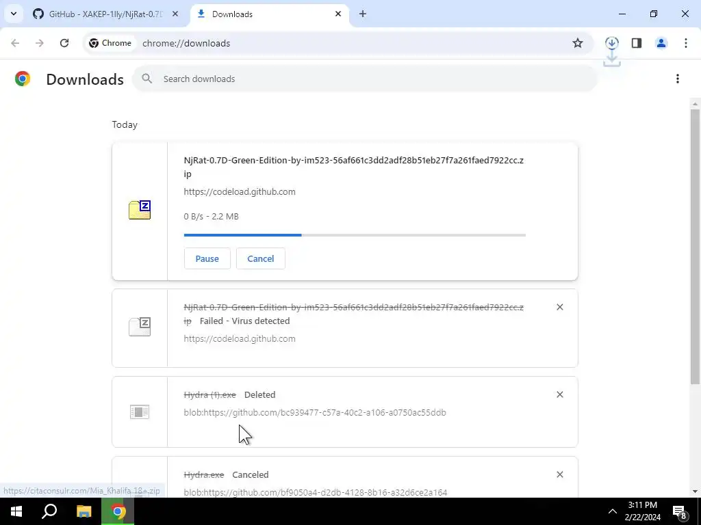Reload the downloads page
This screenshot has height=525, width=701.
pos(64,43)
